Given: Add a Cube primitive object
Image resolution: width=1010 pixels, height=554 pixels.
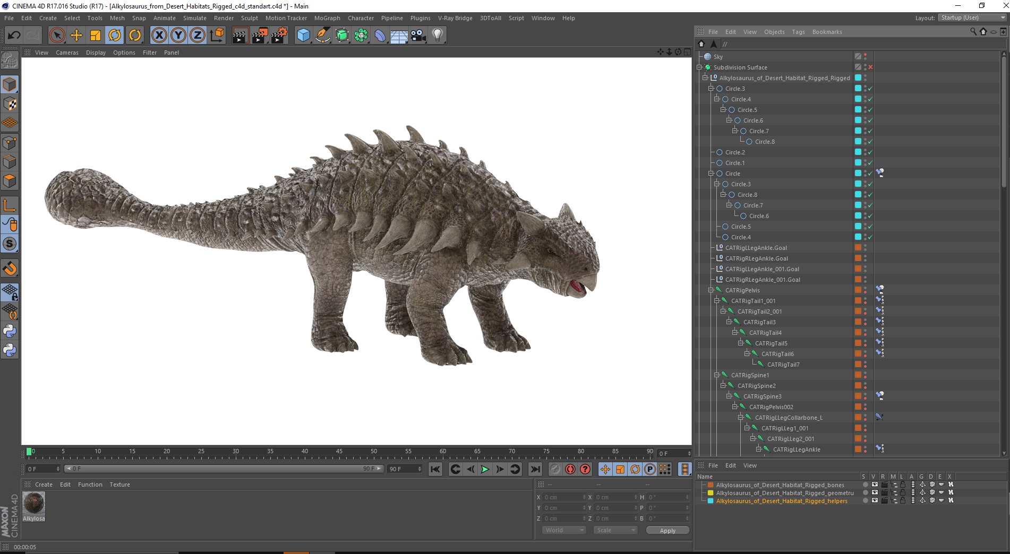Looking at the screenshot, I should [x=303, y=36].
